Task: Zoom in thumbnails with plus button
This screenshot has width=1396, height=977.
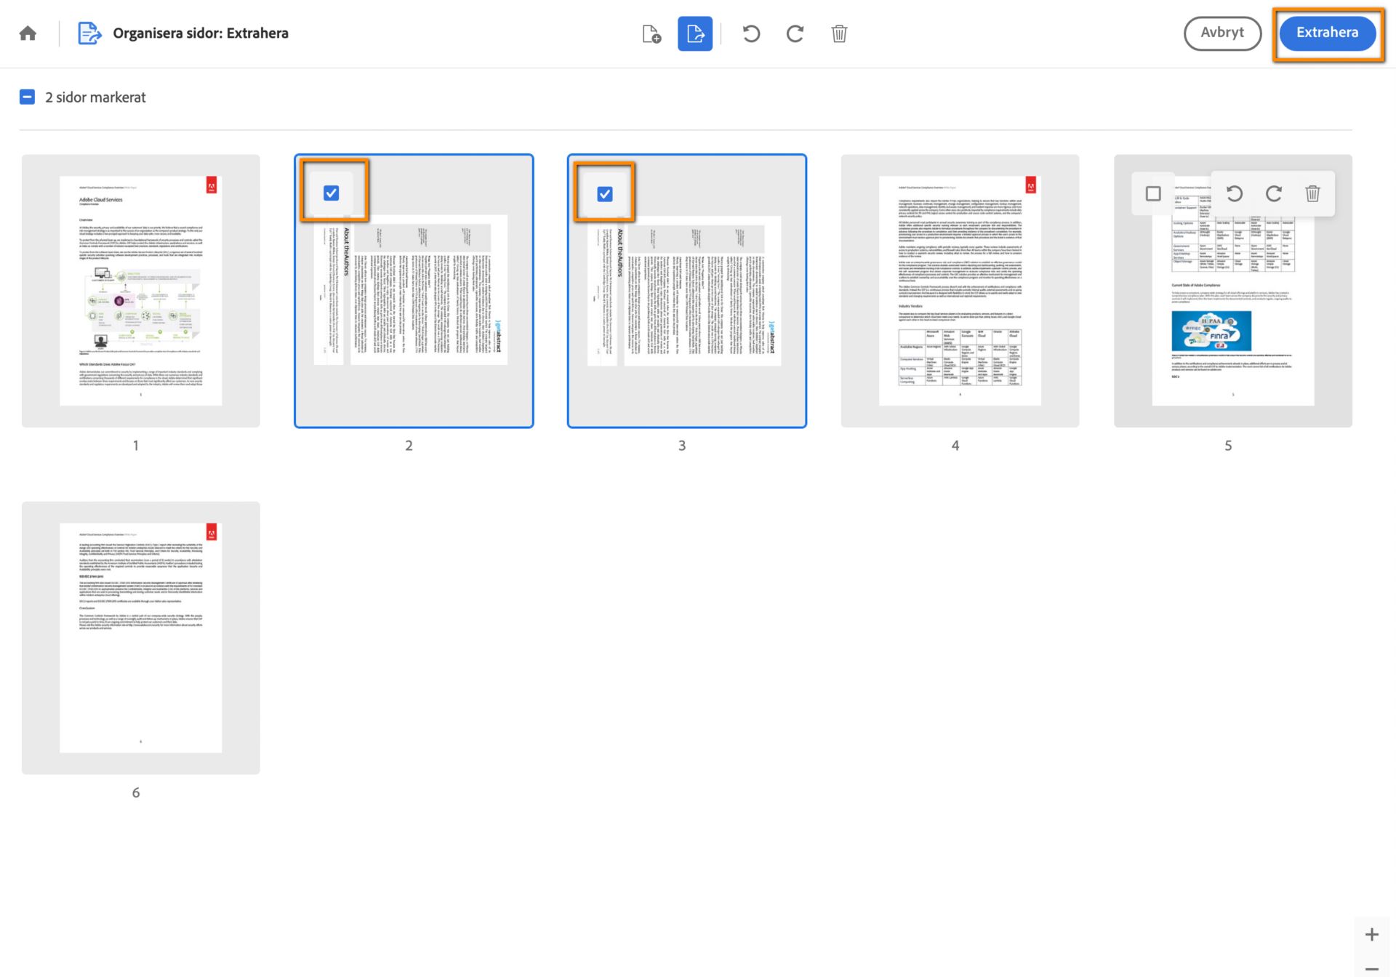Action: [1371, 934]
